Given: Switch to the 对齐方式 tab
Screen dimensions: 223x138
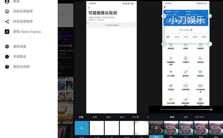Looking at the screenshot, I should [x=201, y=117].
